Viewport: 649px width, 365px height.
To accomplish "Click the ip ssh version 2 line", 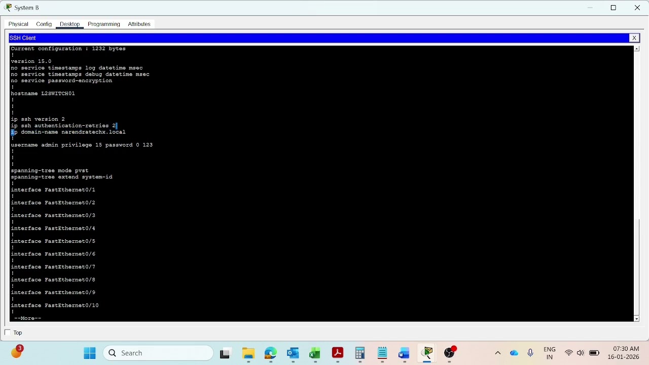I will [x=38, y=119].
